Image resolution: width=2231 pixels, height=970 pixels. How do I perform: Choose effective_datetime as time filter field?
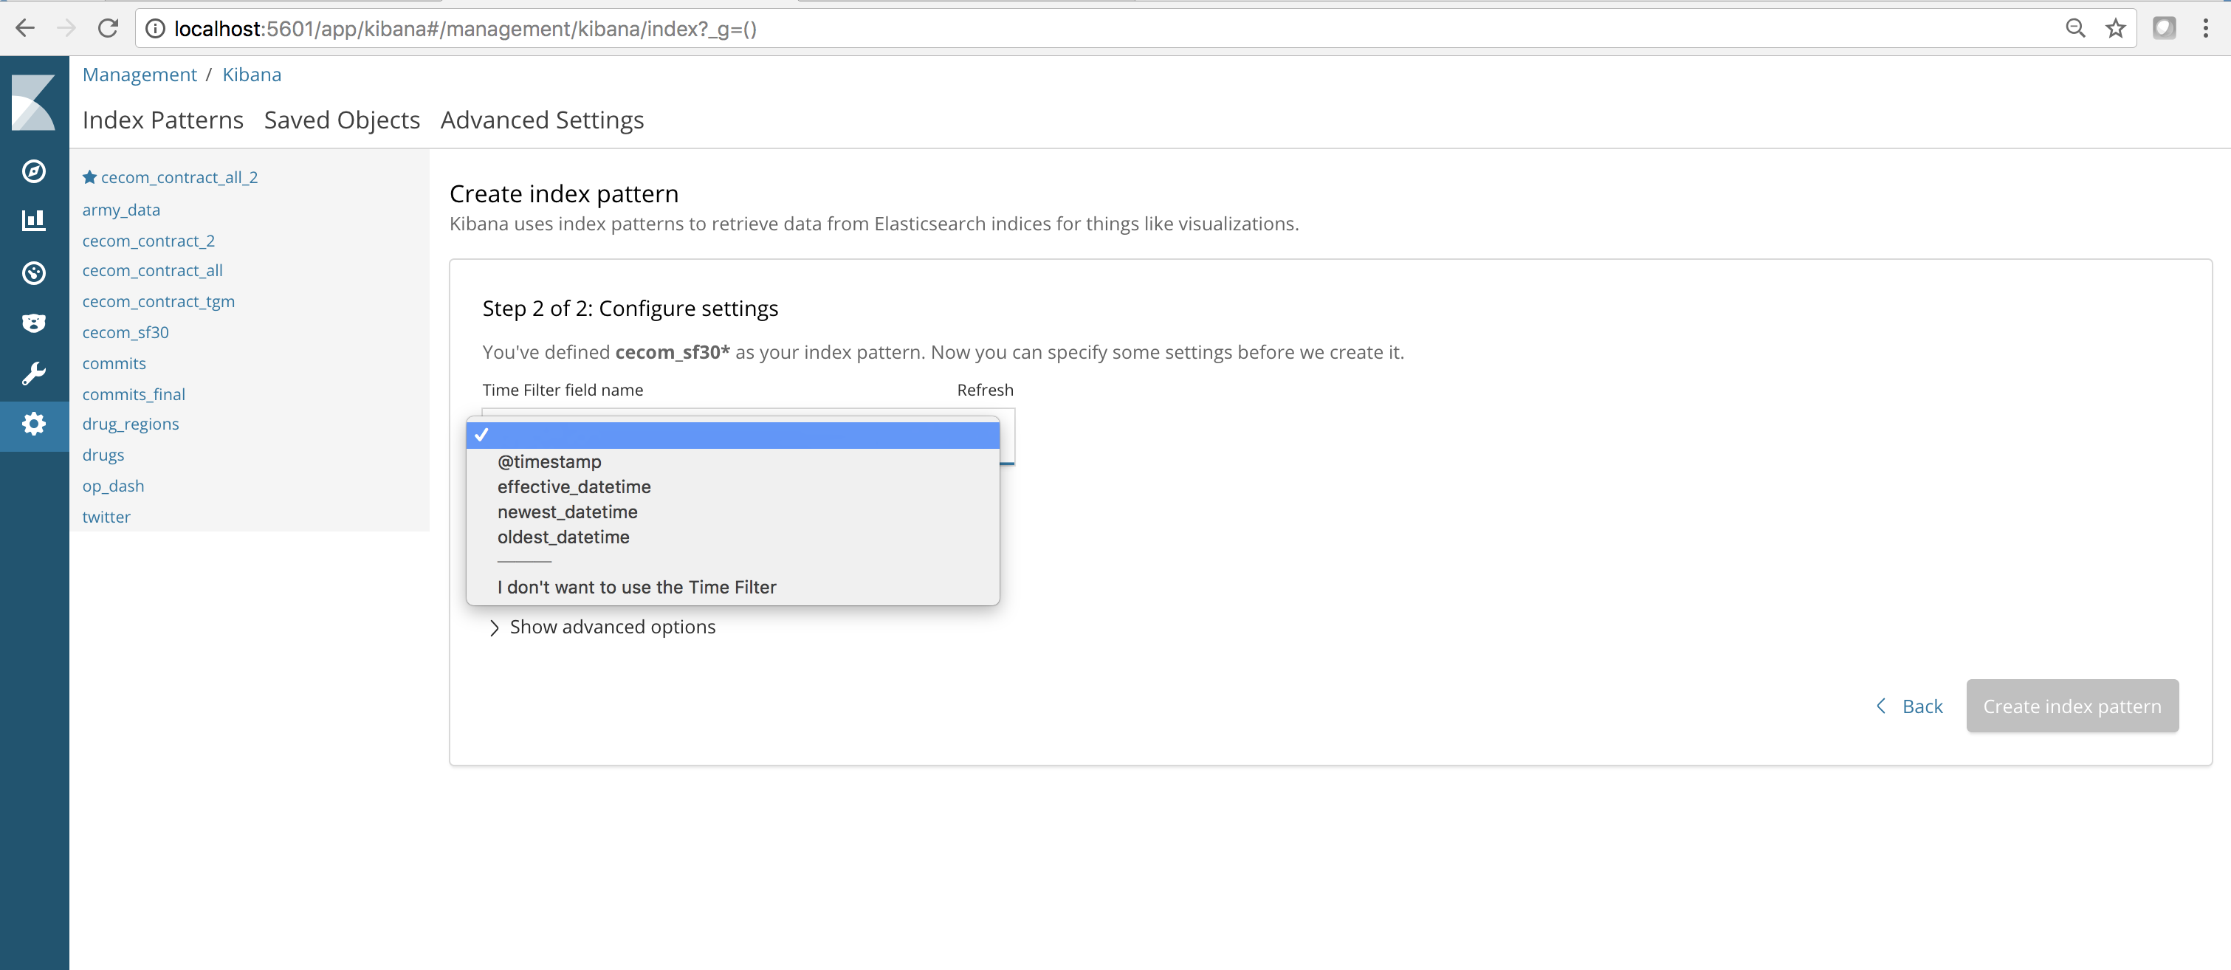click(574, 486)
